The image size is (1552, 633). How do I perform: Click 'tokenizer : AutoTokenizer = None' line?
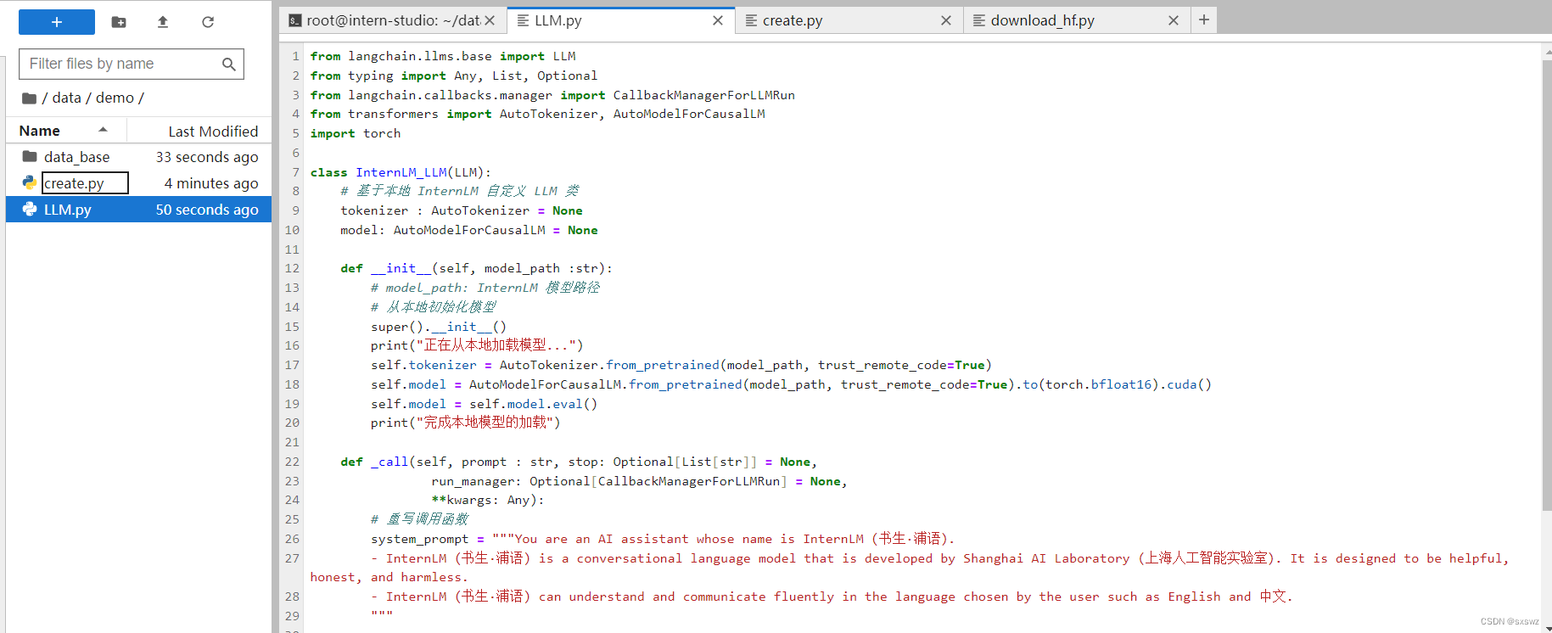tap(462, 210)
